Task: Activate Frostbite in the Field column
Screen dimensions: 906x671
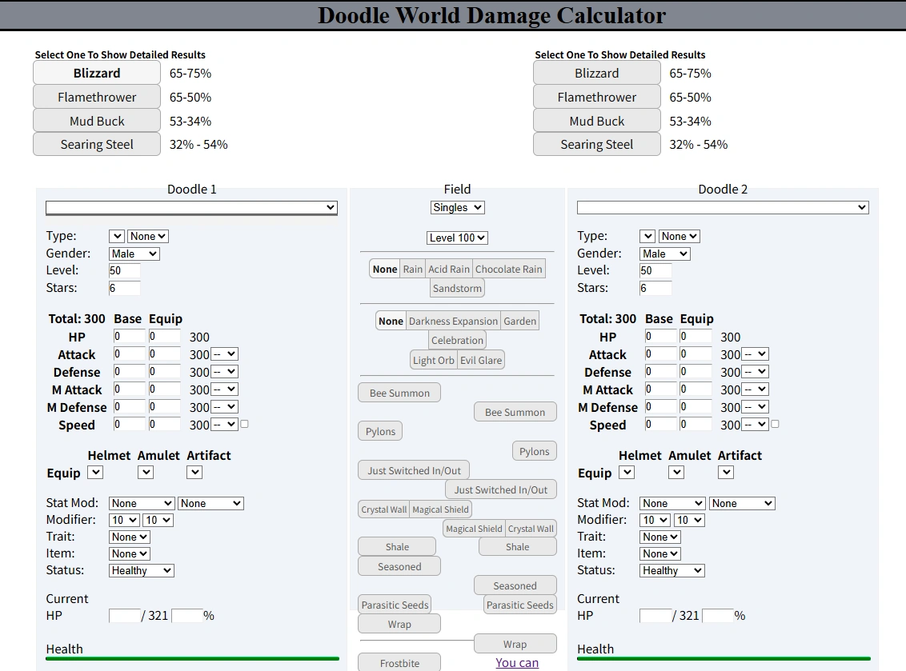Action: point(399,662)
